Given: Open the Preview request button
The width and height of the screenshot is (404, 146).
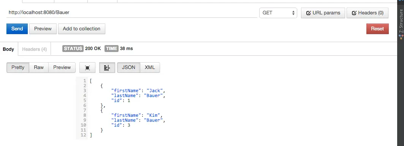Looking at the screenshot, I should [x=43, y=29].
